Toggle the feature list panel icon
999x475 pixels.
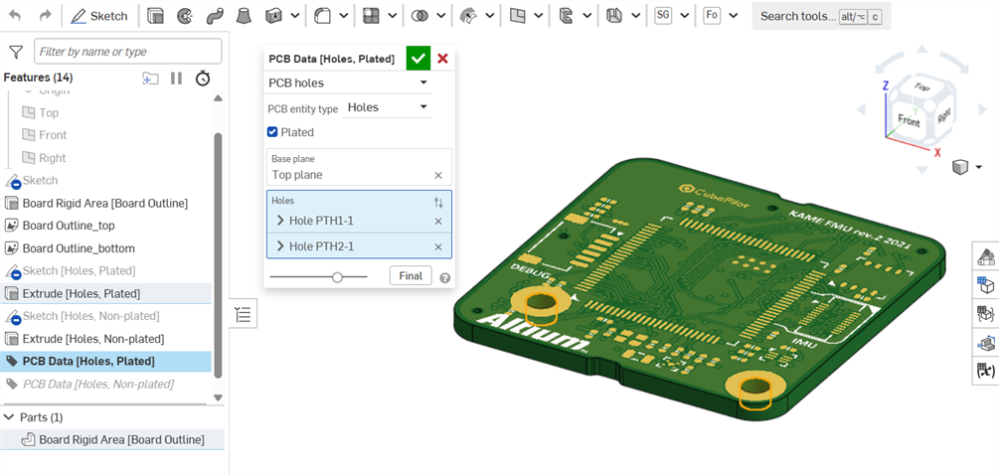click(x=243, y=315)
